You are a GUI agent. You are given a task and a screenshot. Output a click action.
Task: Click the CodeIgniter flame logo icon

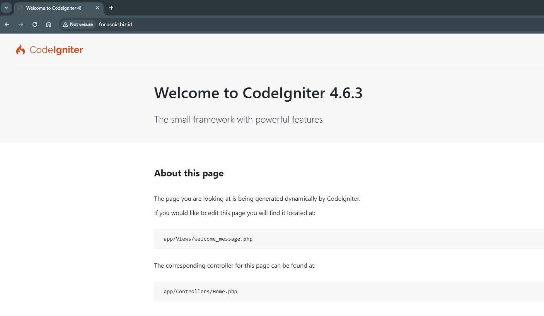pos(20,50)
